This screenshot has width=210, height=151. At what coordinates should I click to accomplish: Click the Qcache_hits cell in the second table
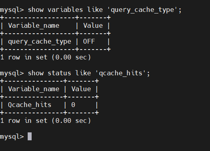click(x=30, y=105)
